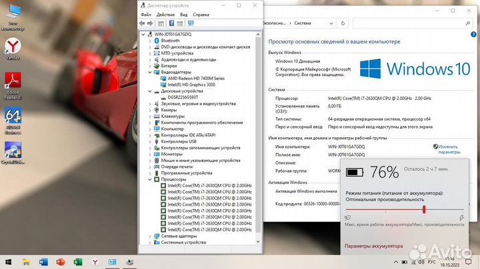Expand the Контроллеры USB category
Screen dimensions: 480x269
(150, 142)
